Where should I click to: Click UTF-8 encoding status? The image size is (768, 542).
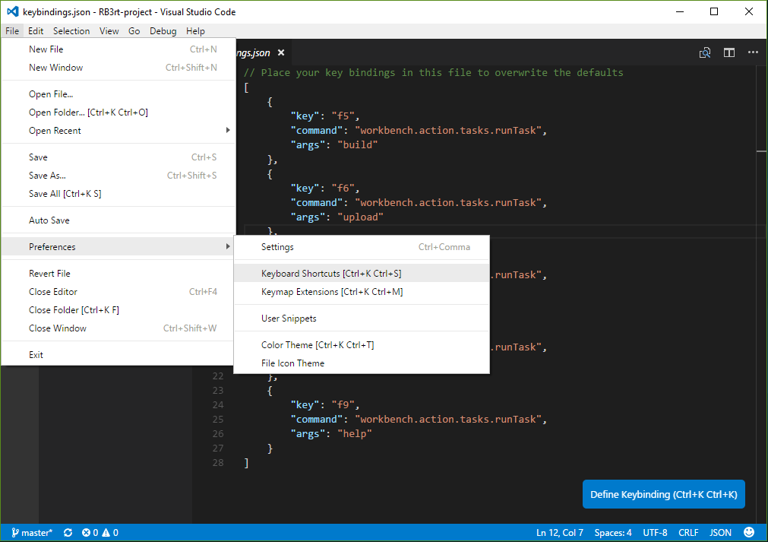click(x=656, y=533)
